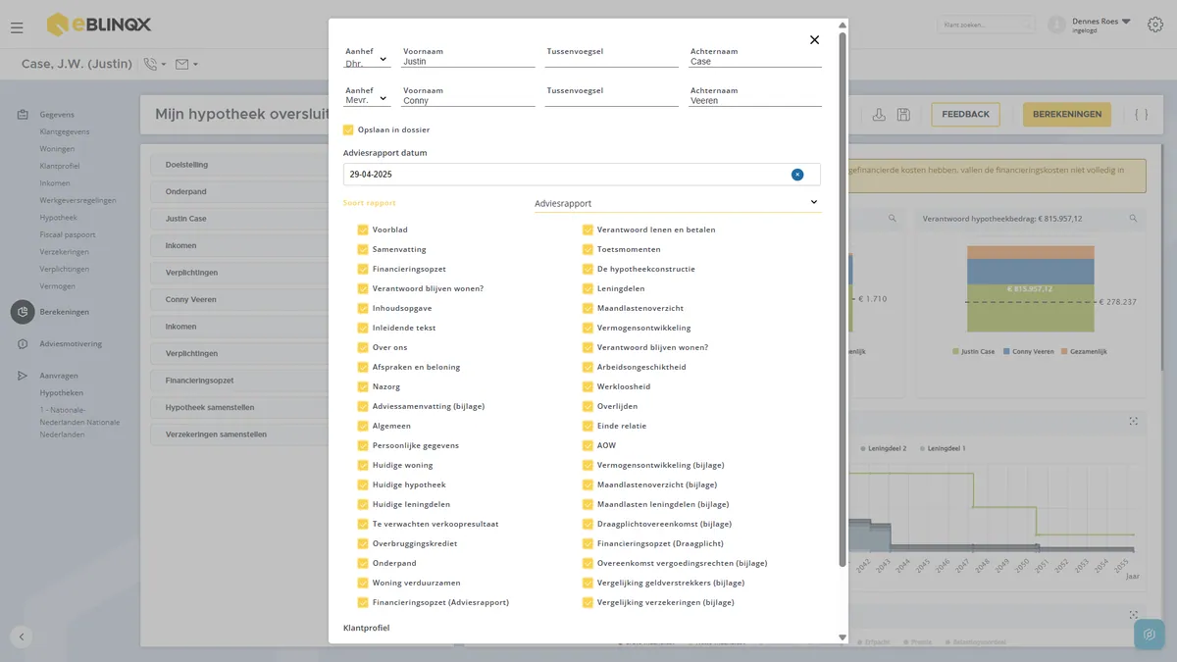Uncheck Opslaan in dossier
The image size is (1177, 662).
348,129
